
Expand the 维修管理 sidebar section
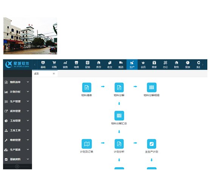pos(17,140)
